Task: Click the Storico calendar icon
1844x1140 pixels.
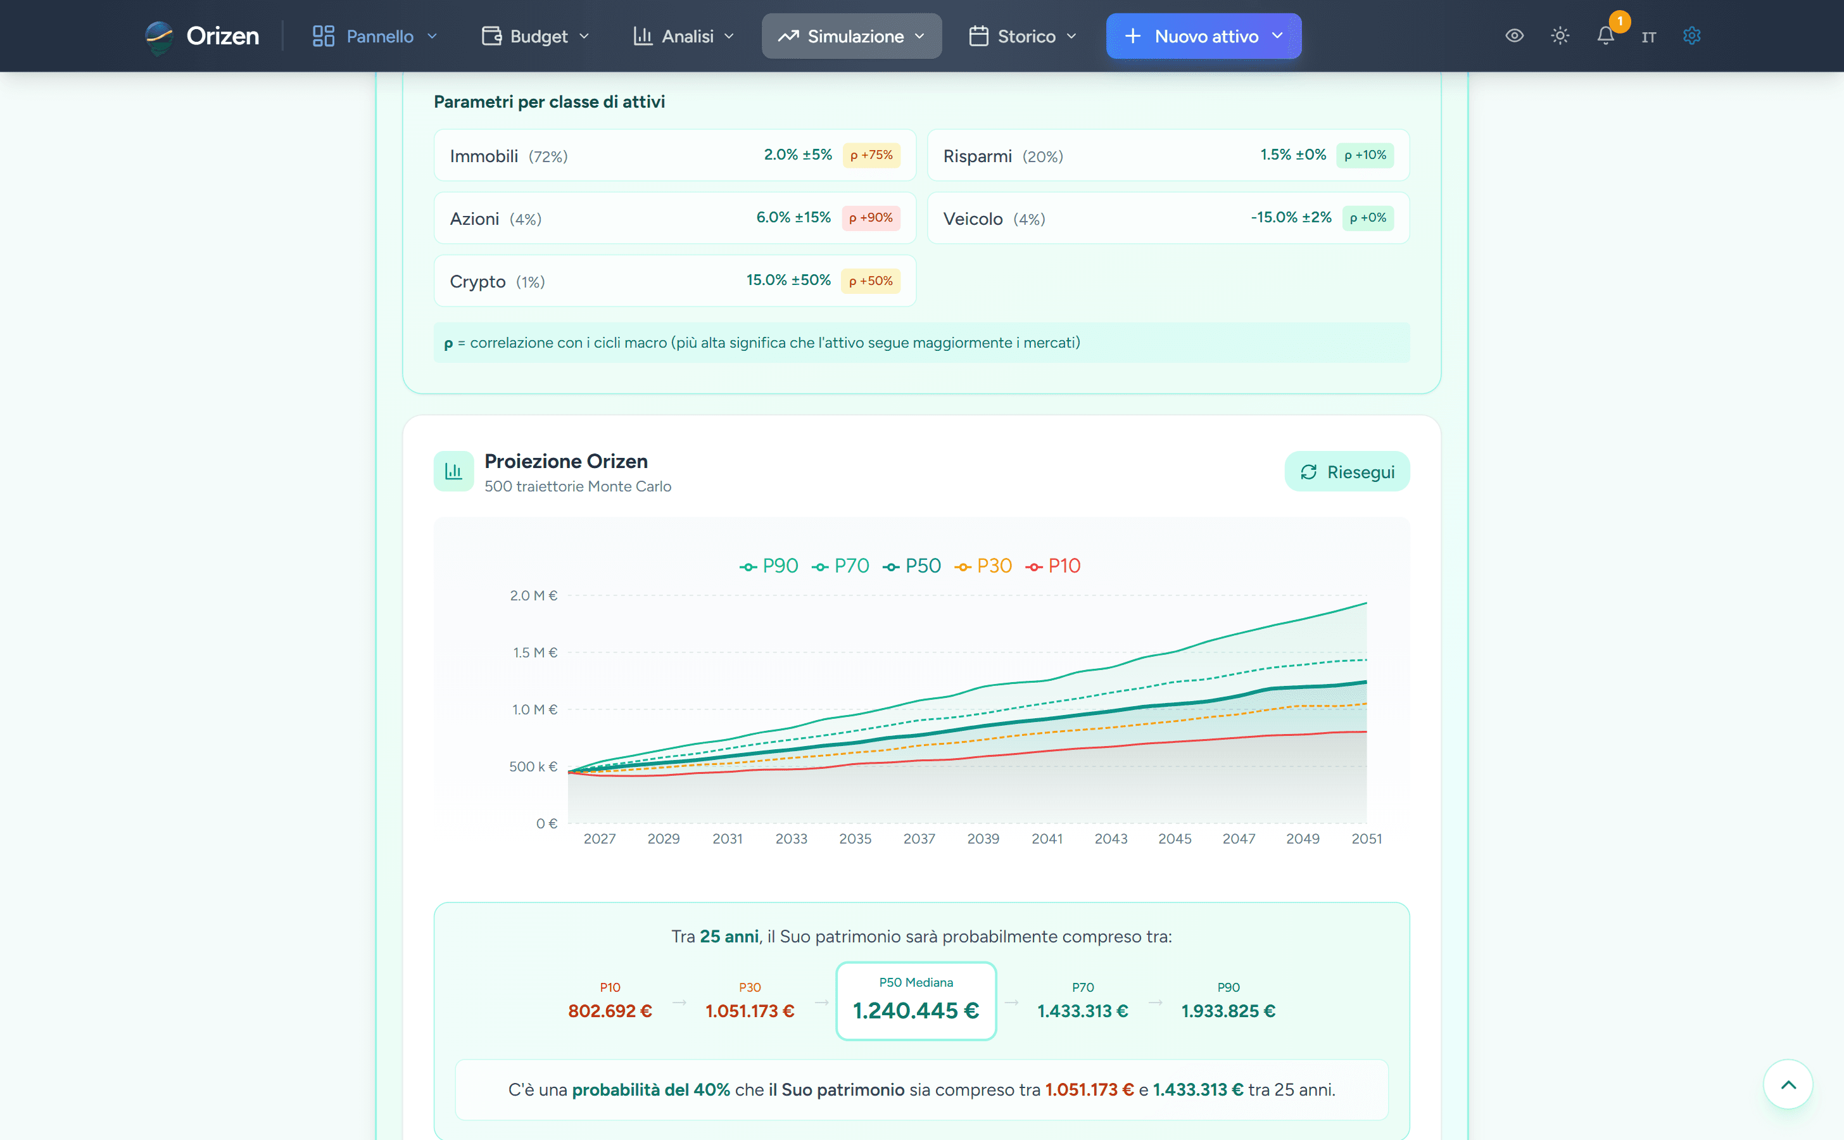Action: click(x=978, y=36)
